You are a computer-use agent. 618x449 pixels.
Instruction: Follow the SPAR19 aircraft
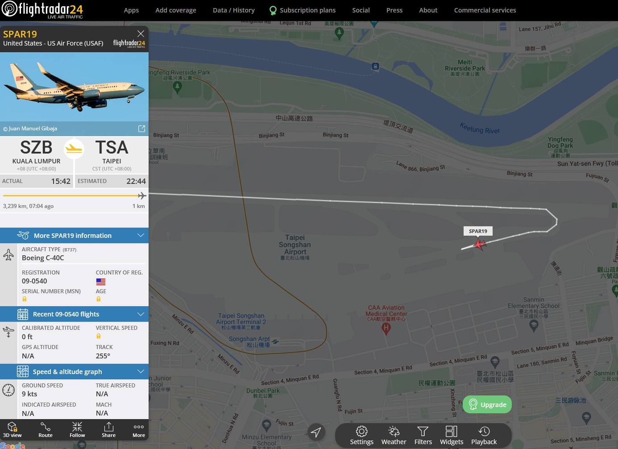click(x=77, y=430)
